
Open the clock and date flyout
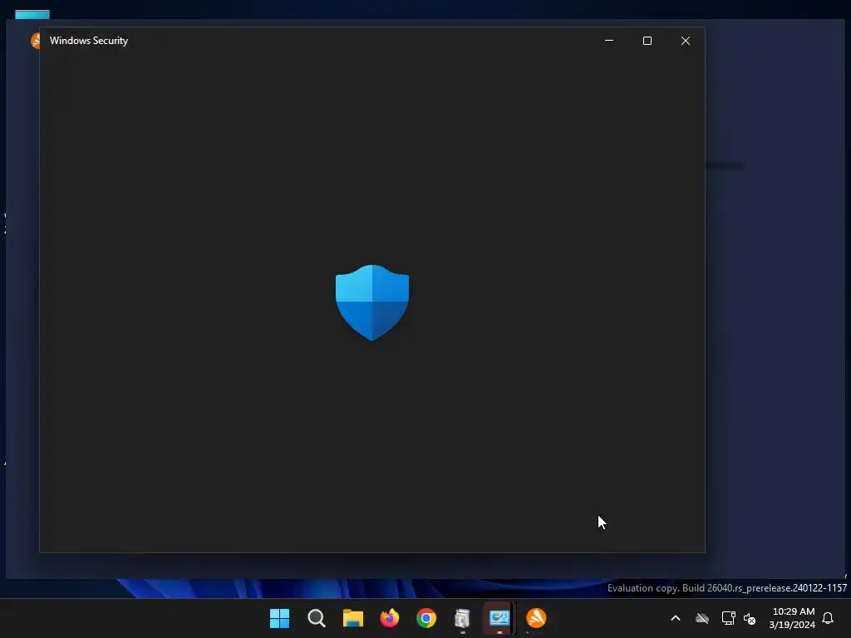tap(792, 618)
